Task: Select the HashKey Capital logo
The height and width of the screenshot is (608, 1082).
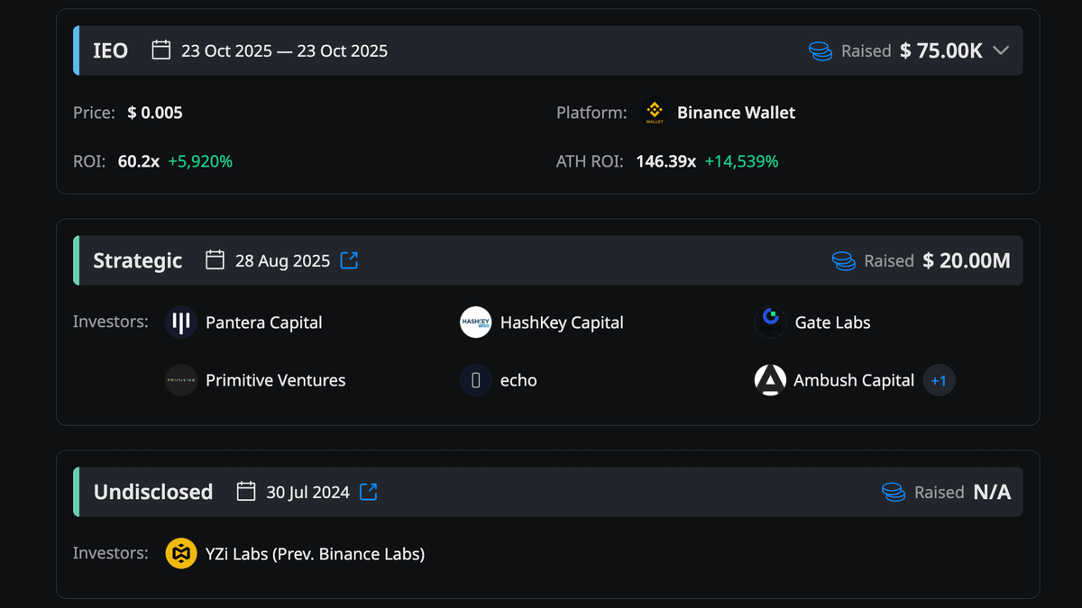Action: 475,322
